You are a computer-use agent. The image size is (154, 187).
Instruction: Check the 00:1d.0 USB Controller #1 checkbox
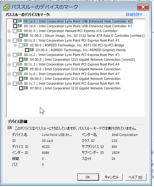pos(15,26)
